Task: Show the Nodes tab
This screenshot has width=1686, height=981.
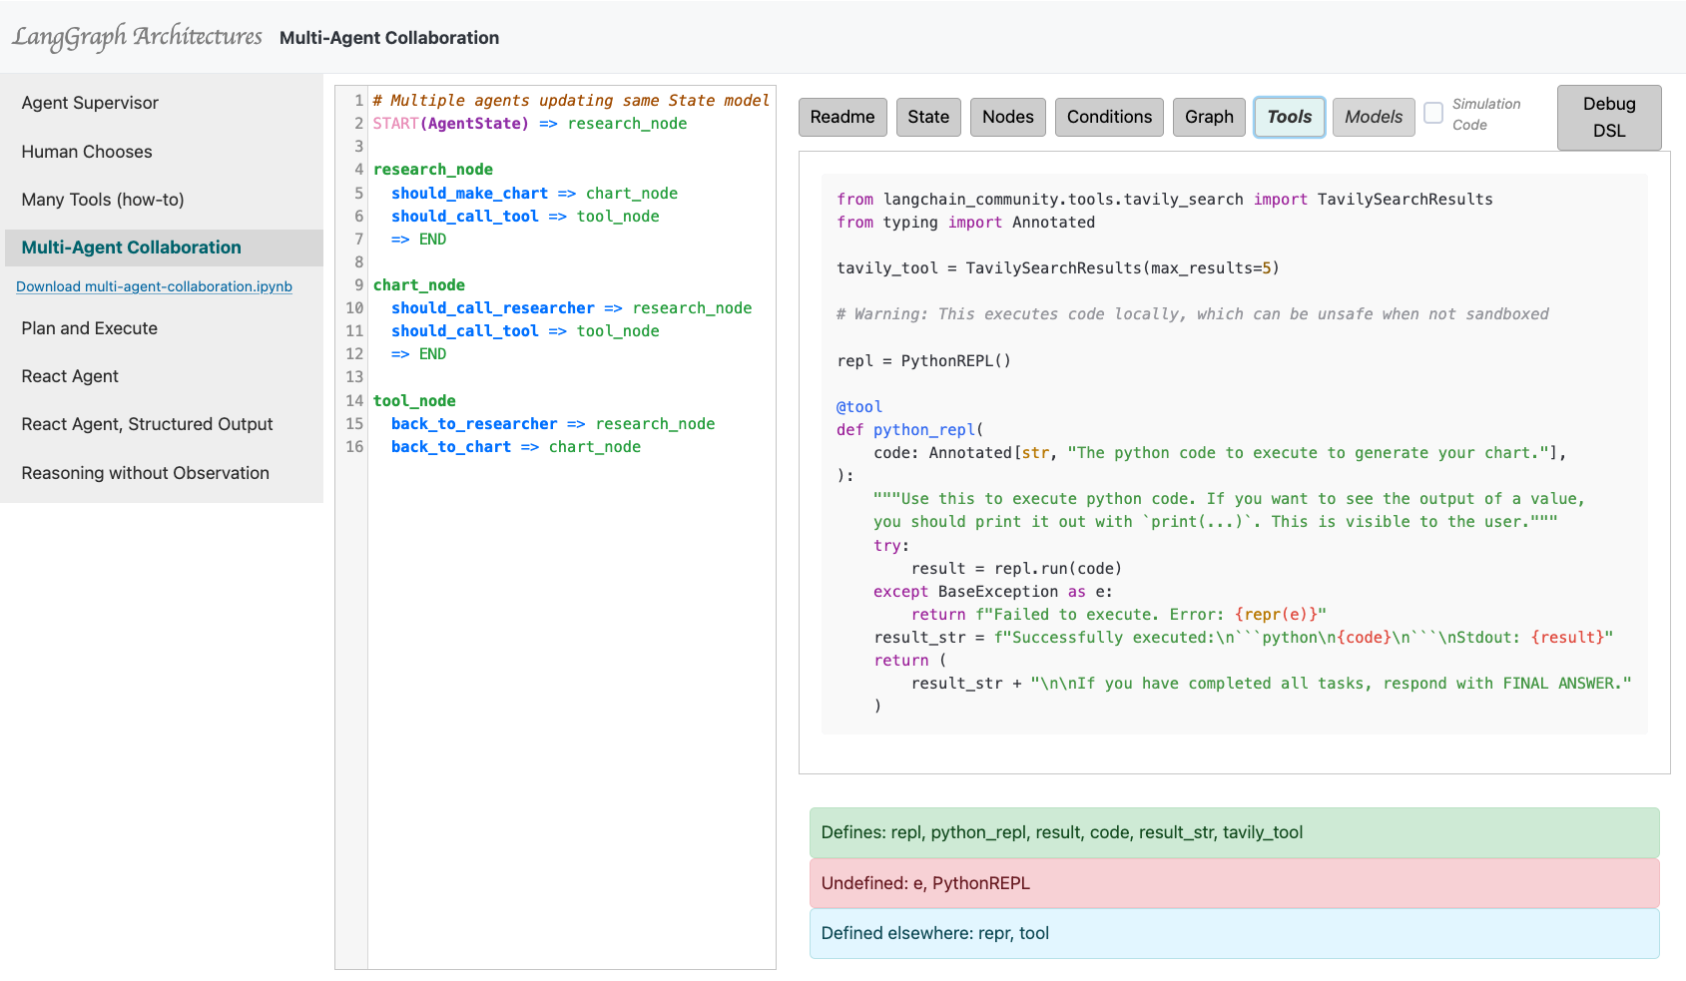Action: [1007, 117]
